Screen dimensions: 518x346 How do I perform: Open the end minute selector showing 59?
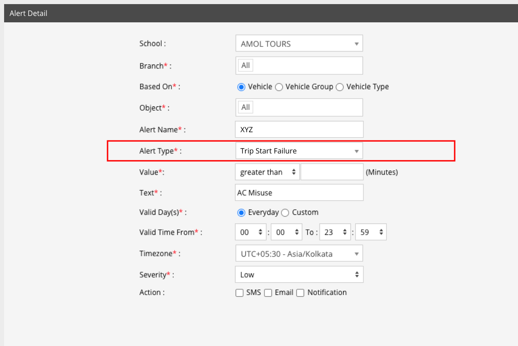(370, 232)
